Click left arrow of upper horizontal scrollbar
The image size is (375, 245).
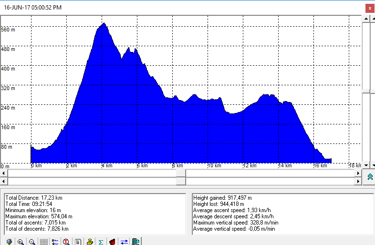click(4, 173)
